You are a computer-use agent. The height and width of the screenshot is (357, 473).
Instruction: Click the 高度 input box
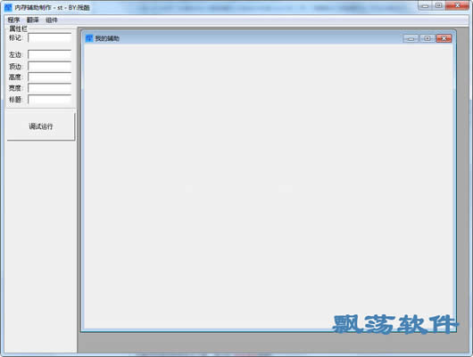50,77
